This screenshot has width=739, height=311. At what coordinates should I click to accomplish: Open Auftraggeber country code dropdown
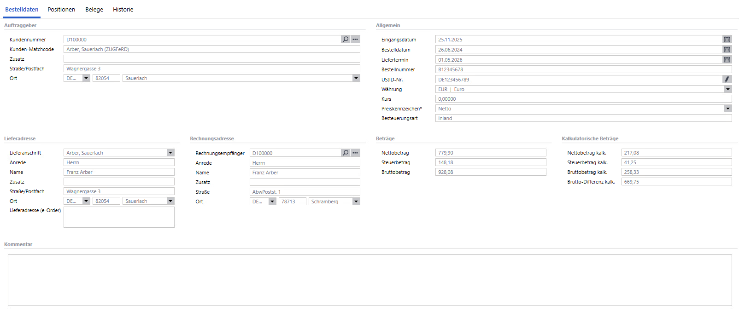click(x=86, y=78)
